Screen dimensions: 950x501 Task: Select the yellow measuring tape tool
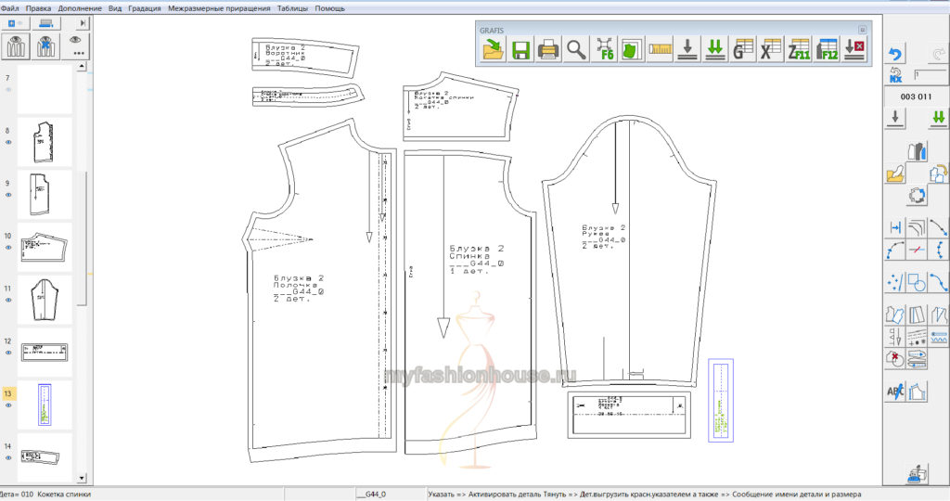(660, 50)
